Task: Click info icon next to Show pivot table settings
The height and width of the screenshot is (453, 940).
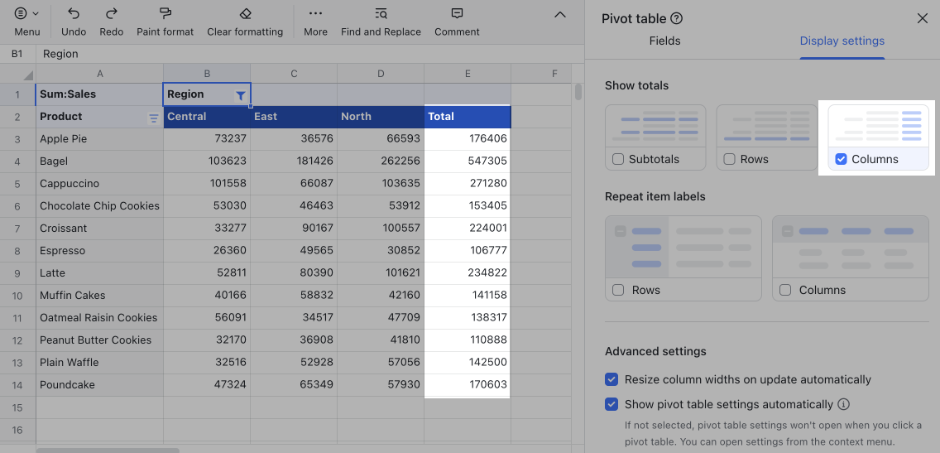Action: click(x=844, y=405)
